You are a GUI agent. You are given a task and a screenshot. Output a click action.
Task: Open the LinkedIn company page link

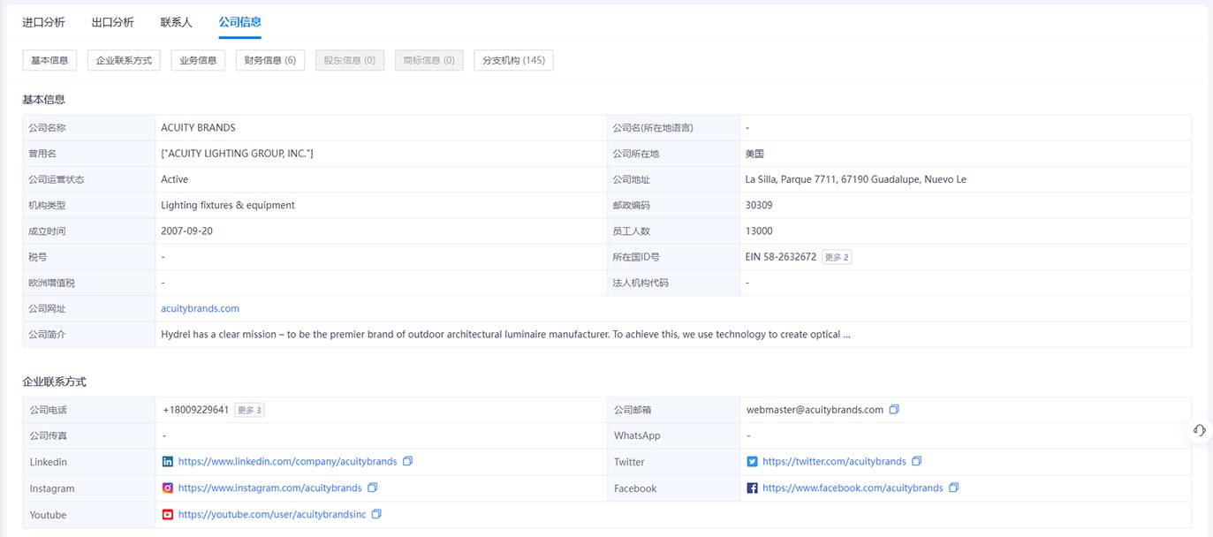[x=288, y=461]
